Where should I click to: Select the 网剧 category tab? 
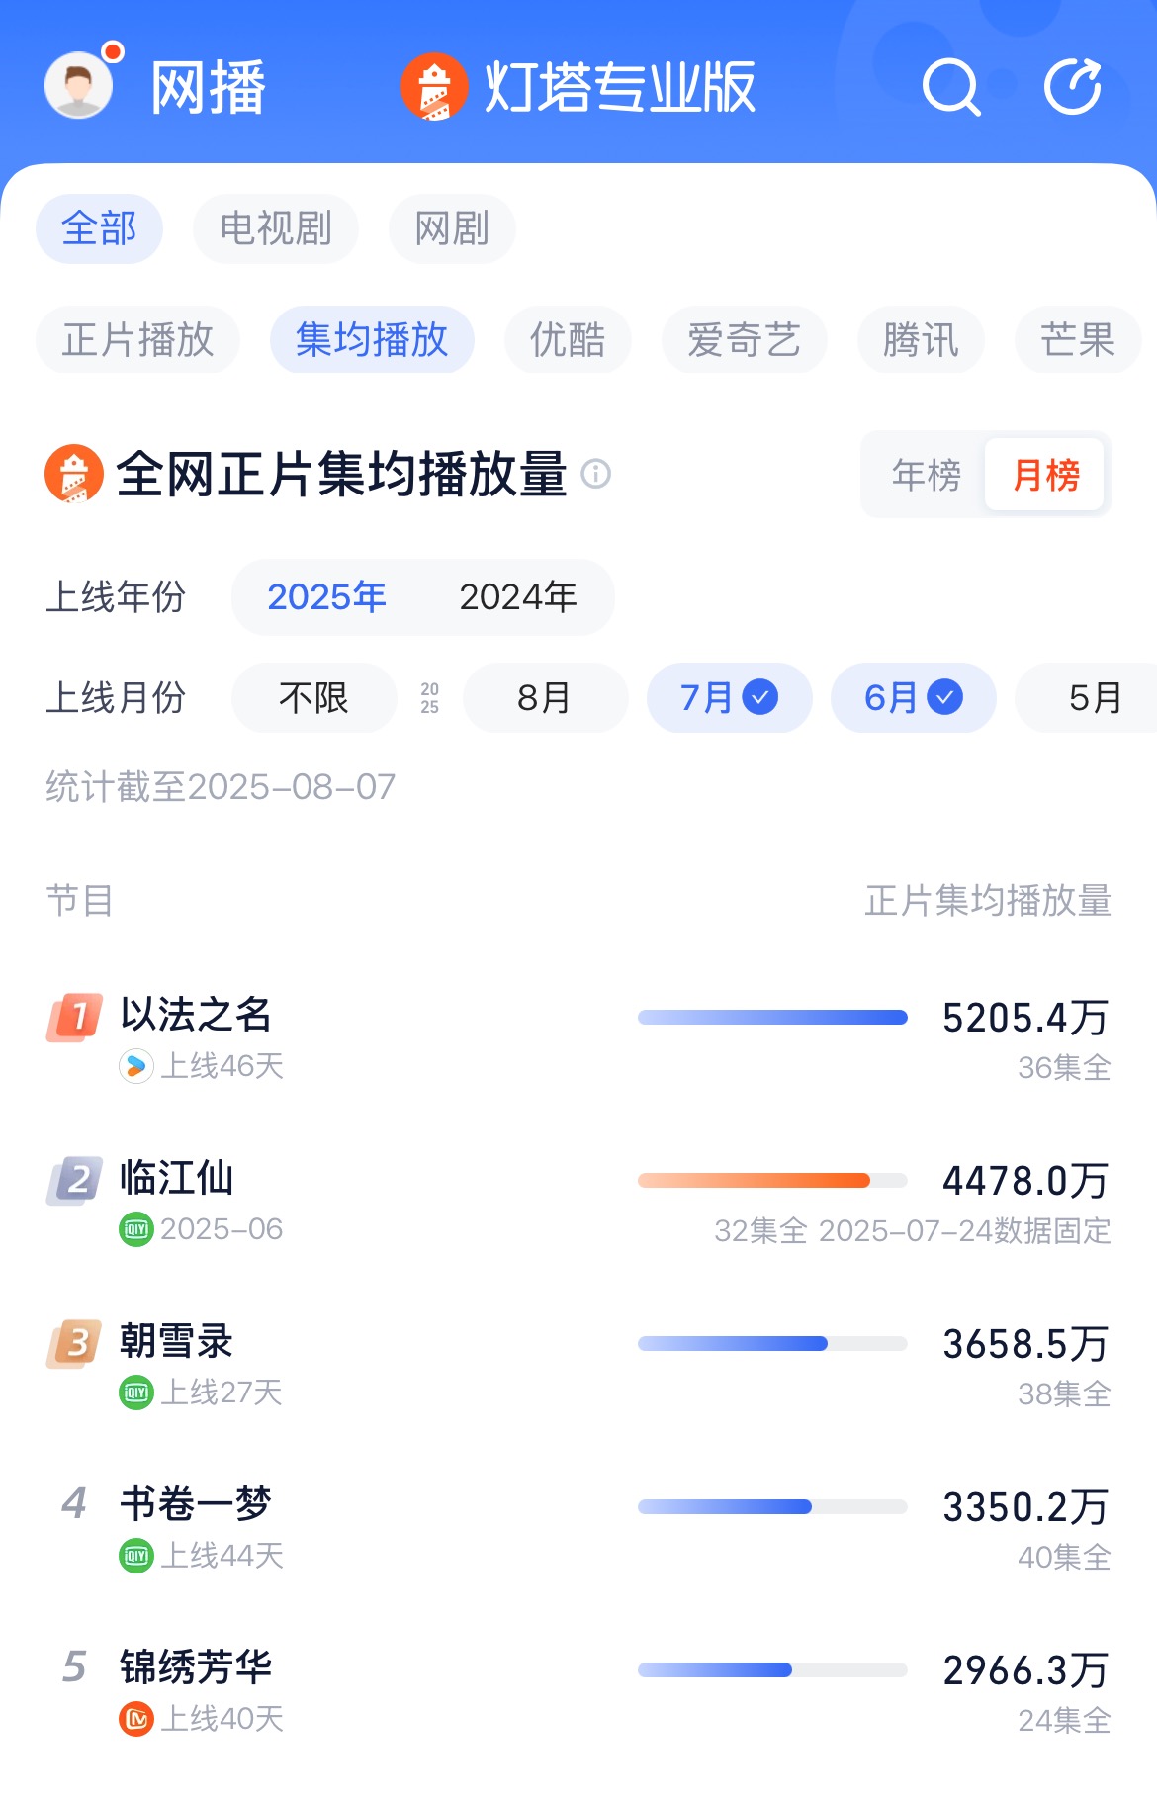(x=452, y=229)
